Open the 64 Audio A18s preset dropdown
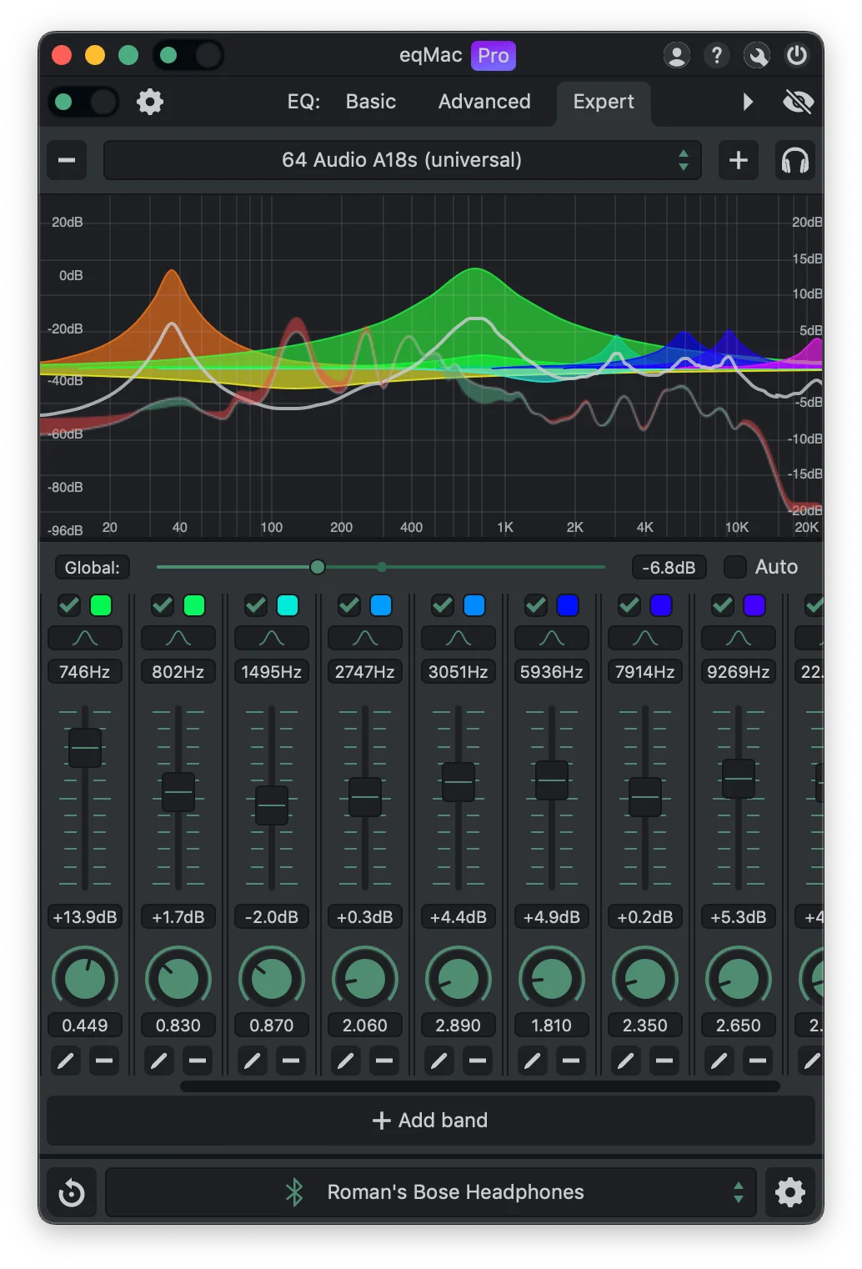Screen dimensions: 862x1269 (x=402, y=160)
